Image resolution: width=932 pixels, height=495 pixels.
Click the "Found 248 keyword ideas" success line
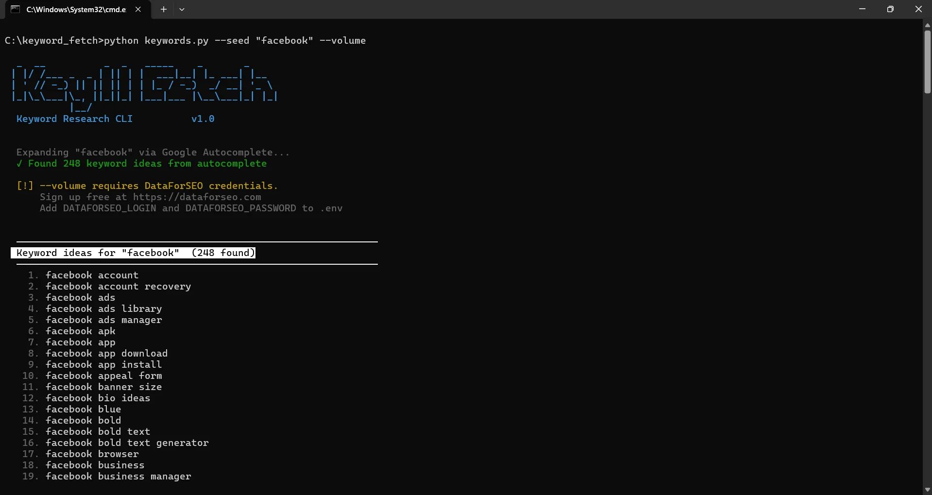click(x=141, y=163)
